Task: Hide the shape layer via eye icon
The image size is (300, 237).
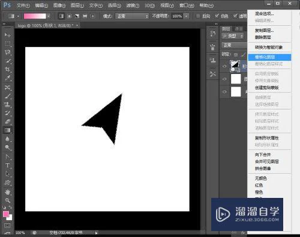Action: tap(224, 66)
